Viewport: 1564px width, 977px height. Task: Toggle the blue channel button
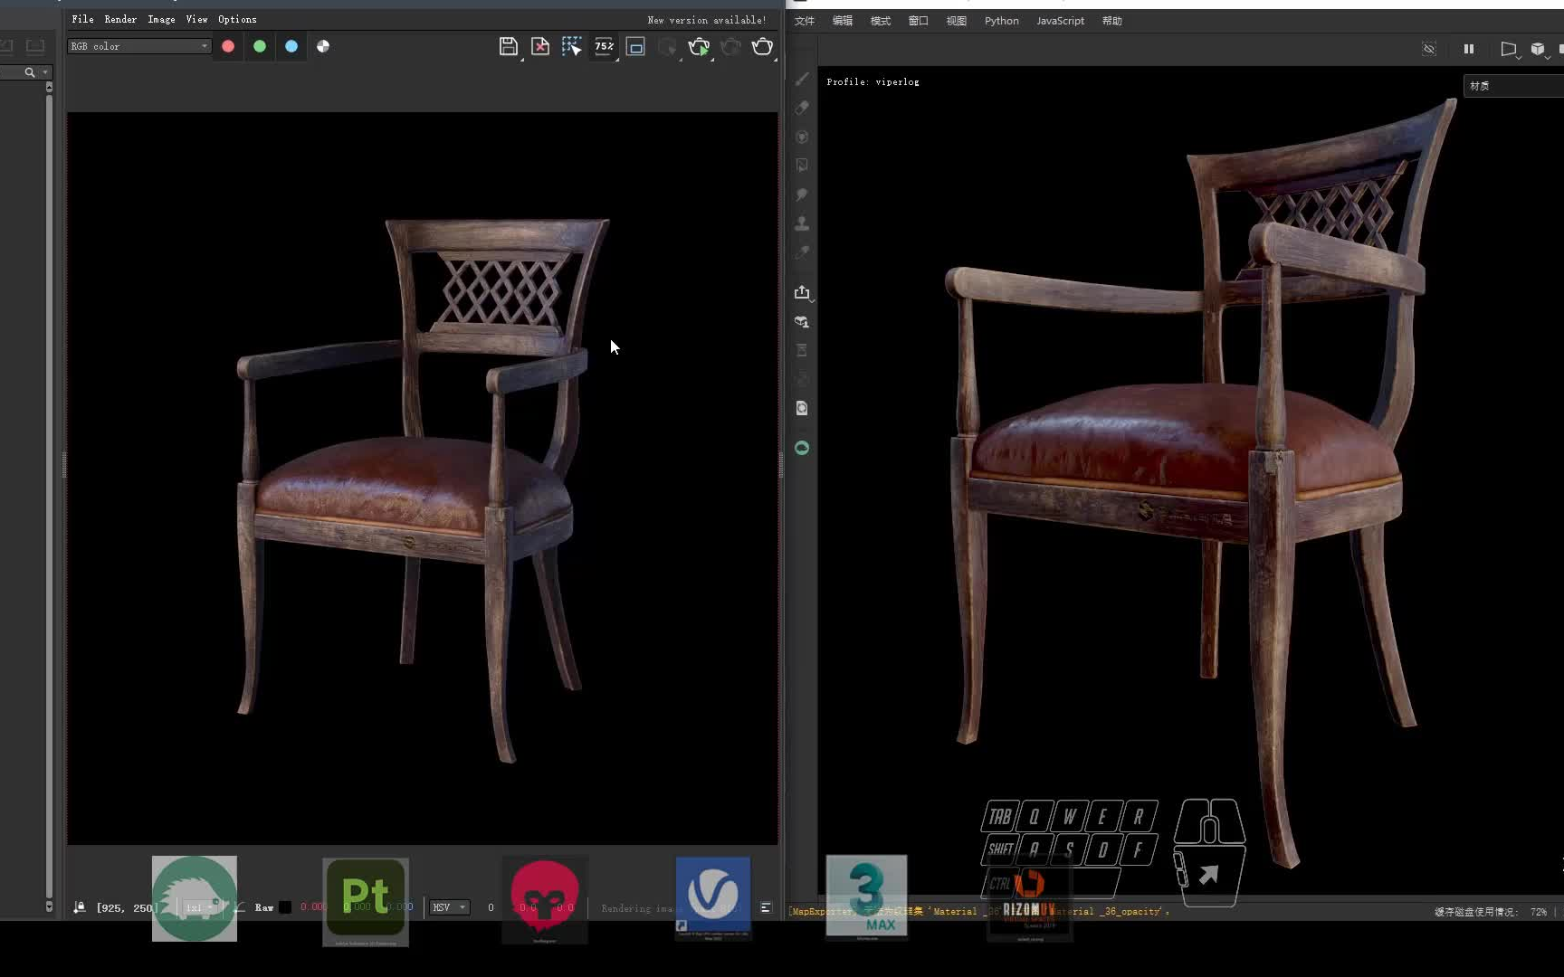click(x=291, y=46)
